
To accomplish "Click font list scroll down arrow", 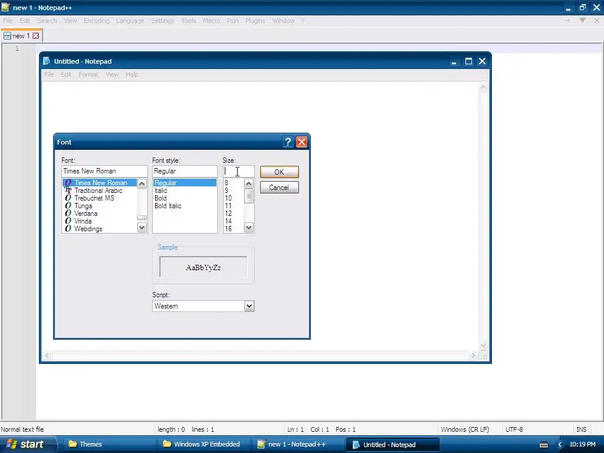I will (142, 228).
